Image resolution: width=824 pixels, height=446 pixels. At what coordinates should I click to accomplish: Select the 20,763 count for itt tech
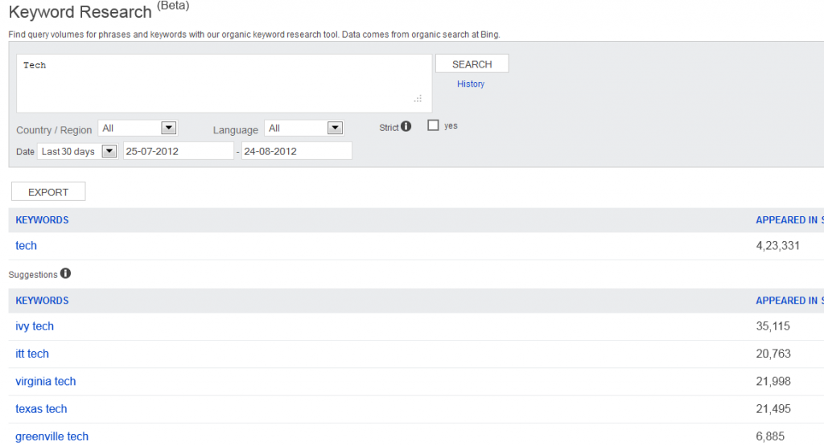[x=773, y=354]
